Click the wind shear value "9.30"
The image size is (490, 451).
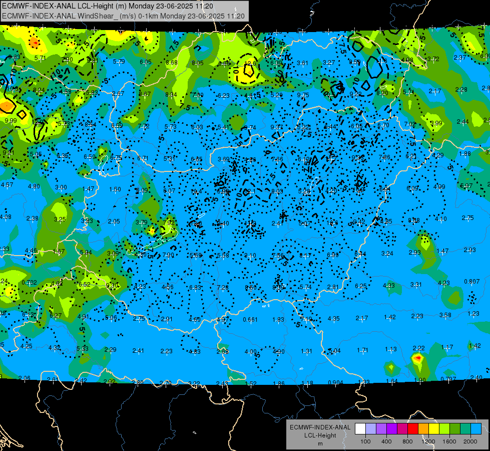112,286
